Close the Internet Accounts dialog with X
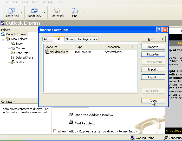 [165, 30]
